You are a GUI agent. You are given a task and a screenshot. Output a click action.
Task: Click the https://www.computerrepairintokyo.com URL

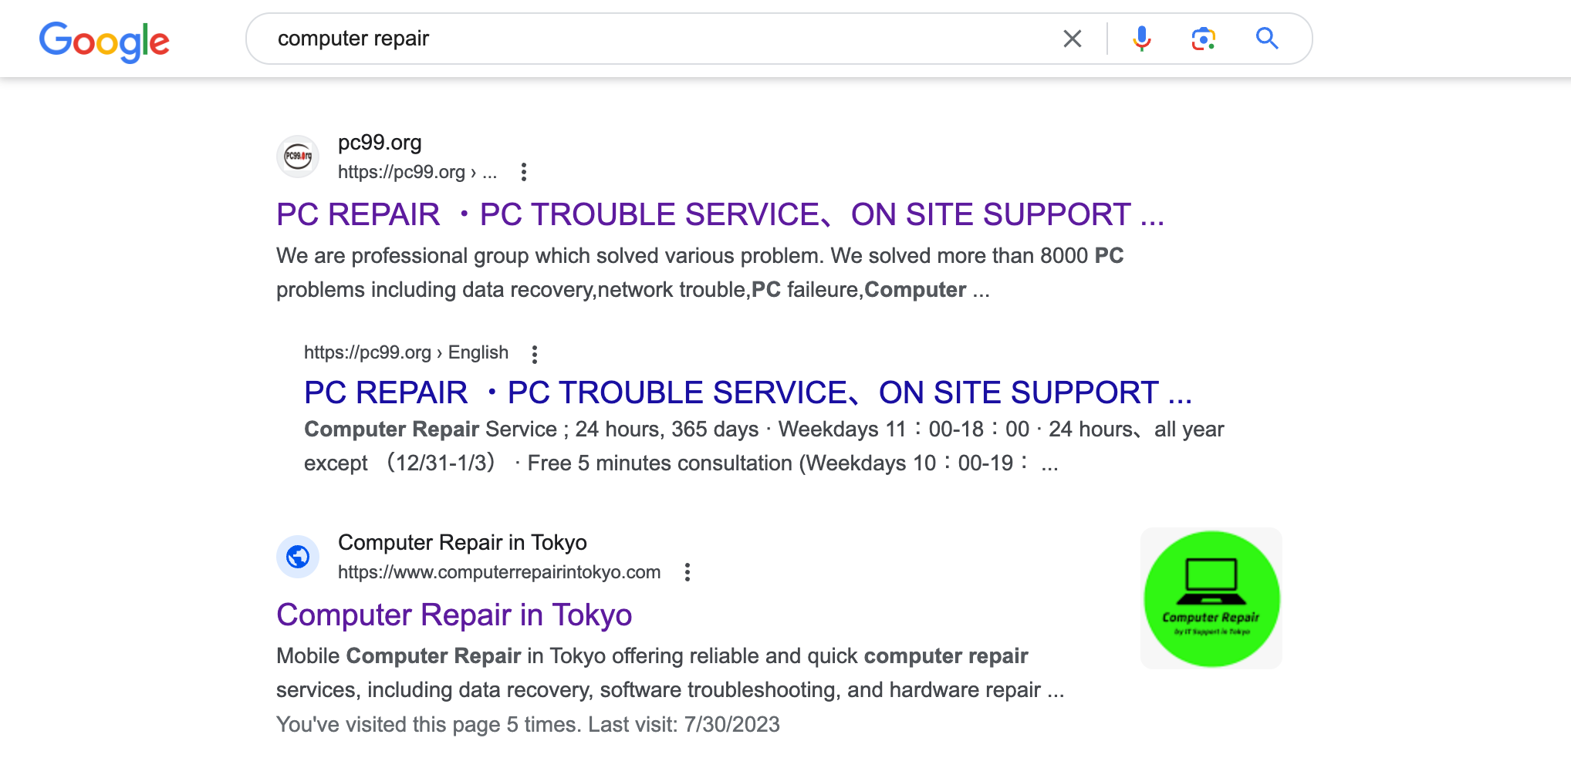499,572
